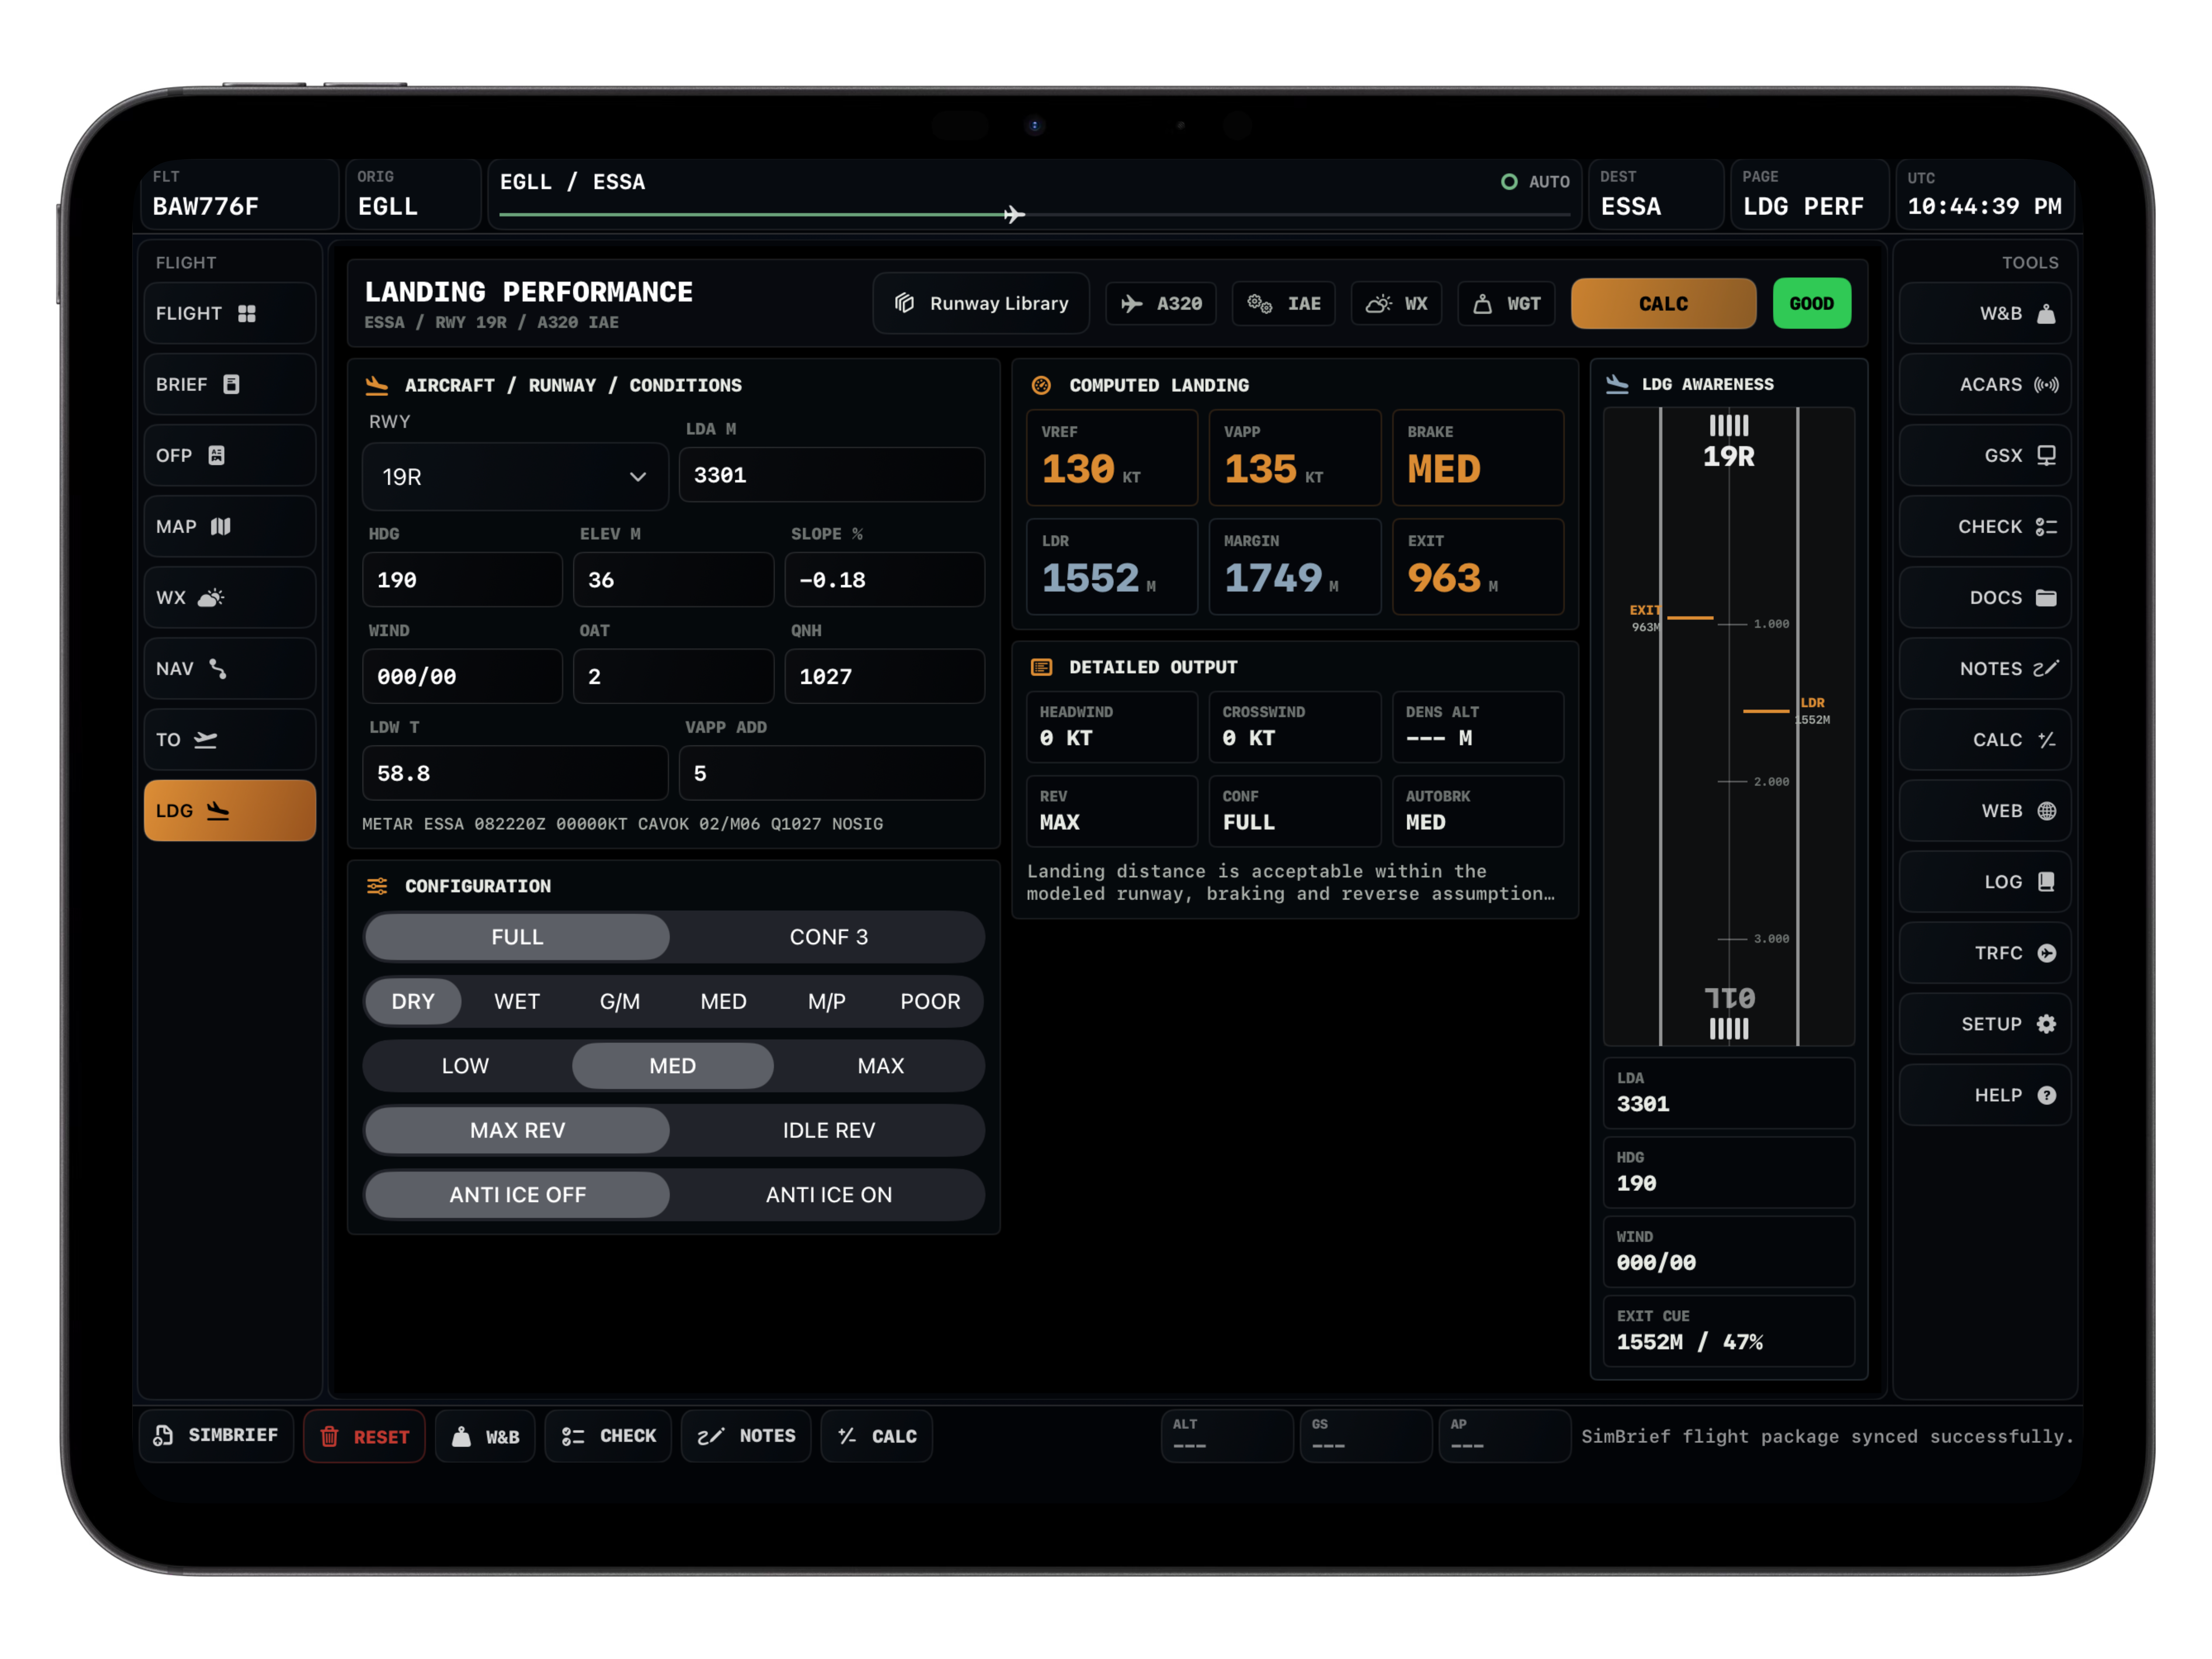2212x1659 pixels.
Task: Open the HELP tool
Action: tap(1985, 1095)
